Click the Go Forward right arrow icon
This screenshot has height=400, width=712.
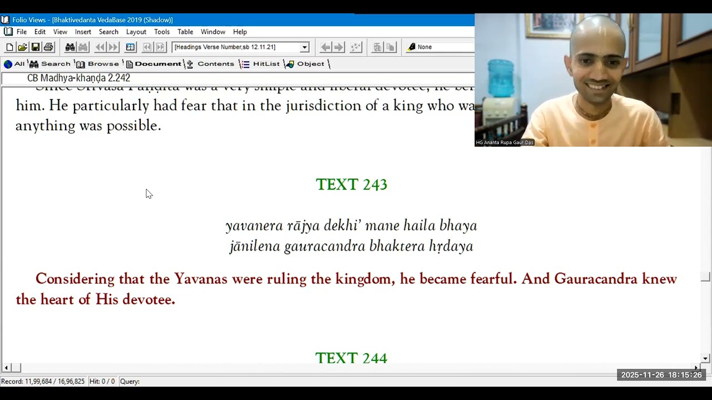pyautogui.click(x=339, y=47)
